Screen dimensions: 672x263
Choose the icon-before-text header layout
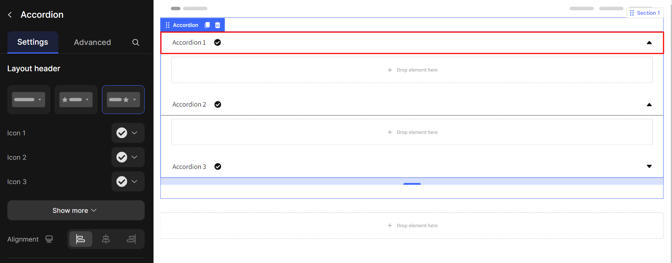[76, 100]
